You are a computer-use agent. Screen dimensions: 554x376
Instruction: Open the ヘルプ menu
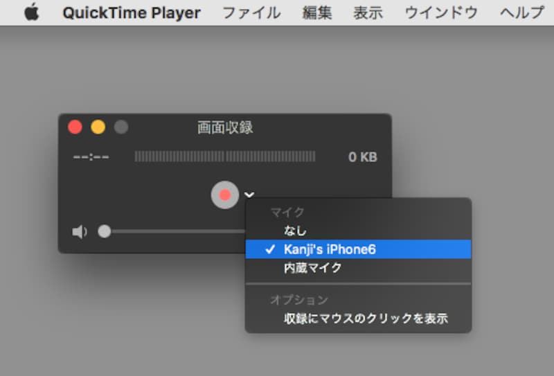click(x=522, y=13)
